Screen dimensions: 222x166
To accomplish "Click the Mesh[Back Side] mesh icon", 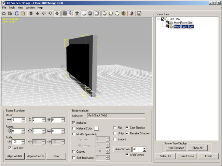I will pos(171,27).
